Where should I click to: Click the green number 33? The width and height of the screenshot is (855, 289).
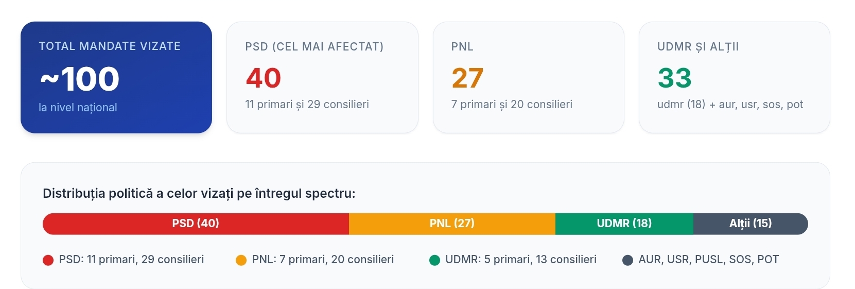674,78
